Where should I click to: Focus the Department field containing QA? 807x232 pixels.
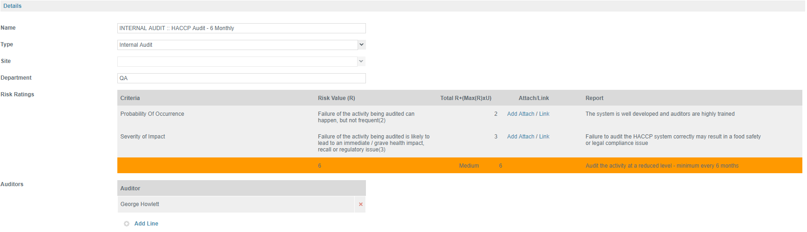[242, 78]
